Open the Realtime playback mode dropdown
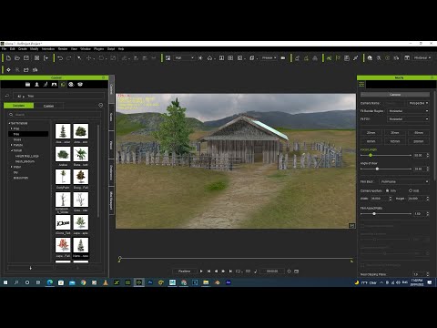Screen dimensions: 437x328 [184, 272]
